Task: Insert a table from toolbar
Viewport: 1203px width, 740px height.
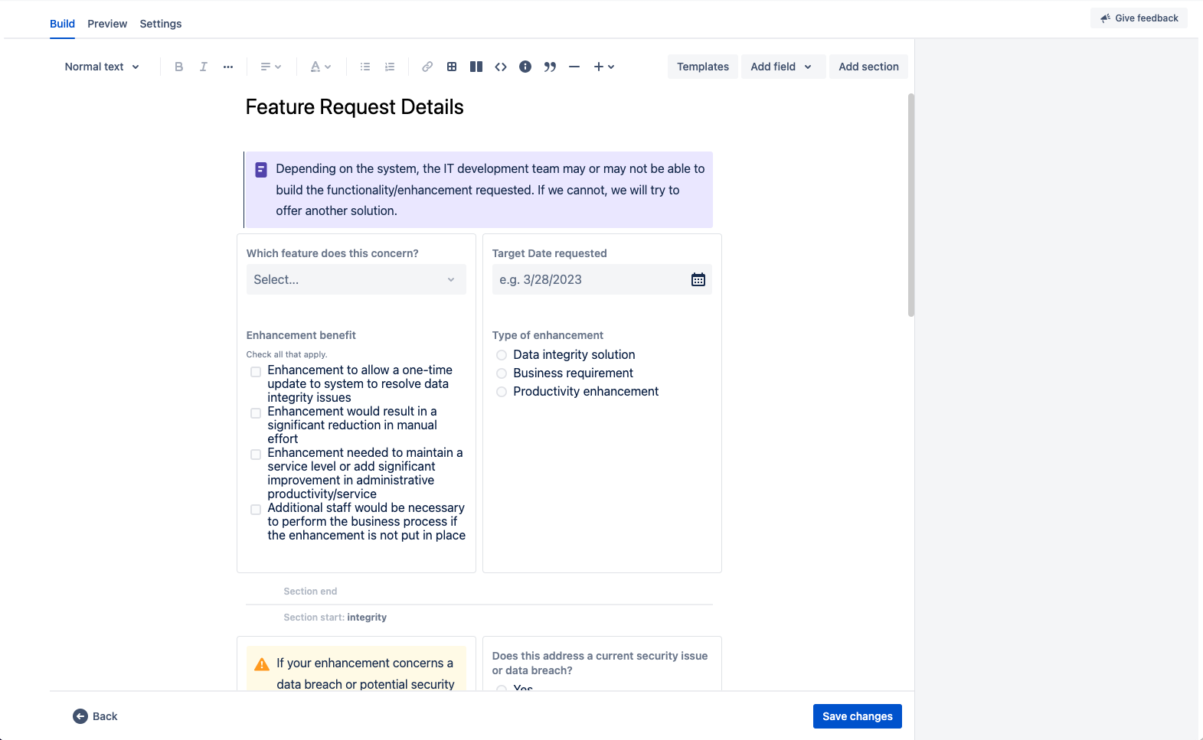Action: tap(452, 67)
